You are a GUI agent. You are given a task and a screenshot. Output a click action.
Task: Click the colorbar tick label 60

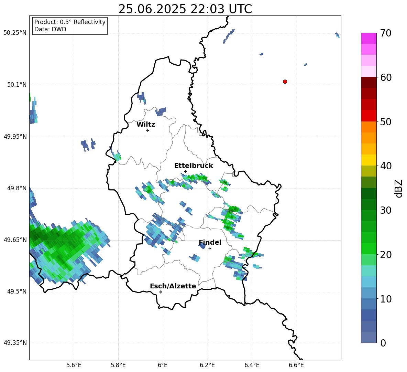click(386, 77)
